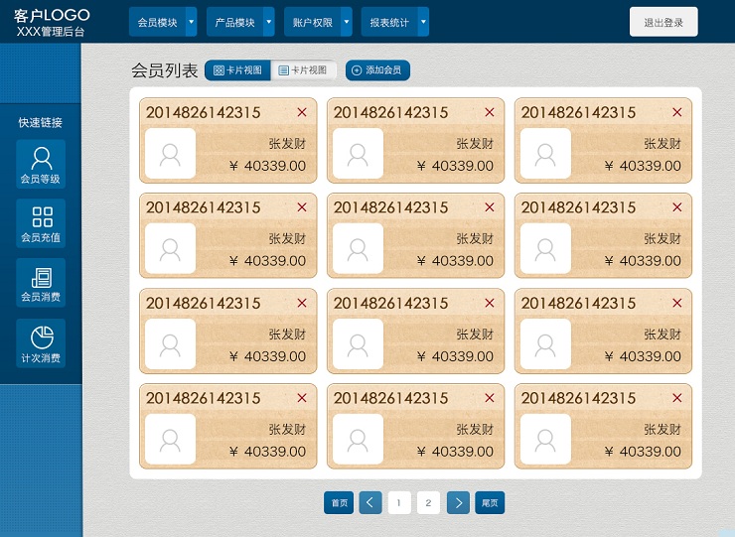
Task: Open the 会员模块 menu
Action: (x=156, y=22)
